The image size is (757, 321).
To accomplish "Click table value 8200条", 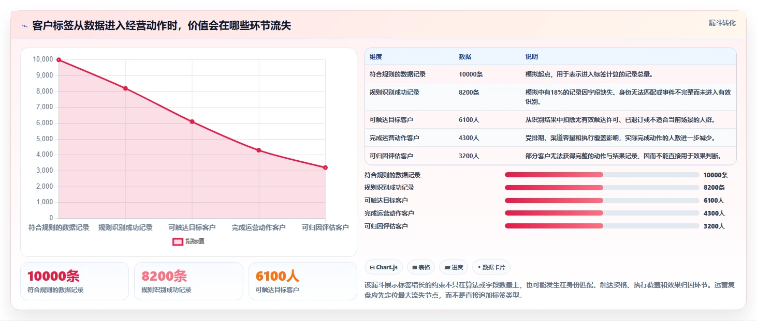I will coord(469,93).
